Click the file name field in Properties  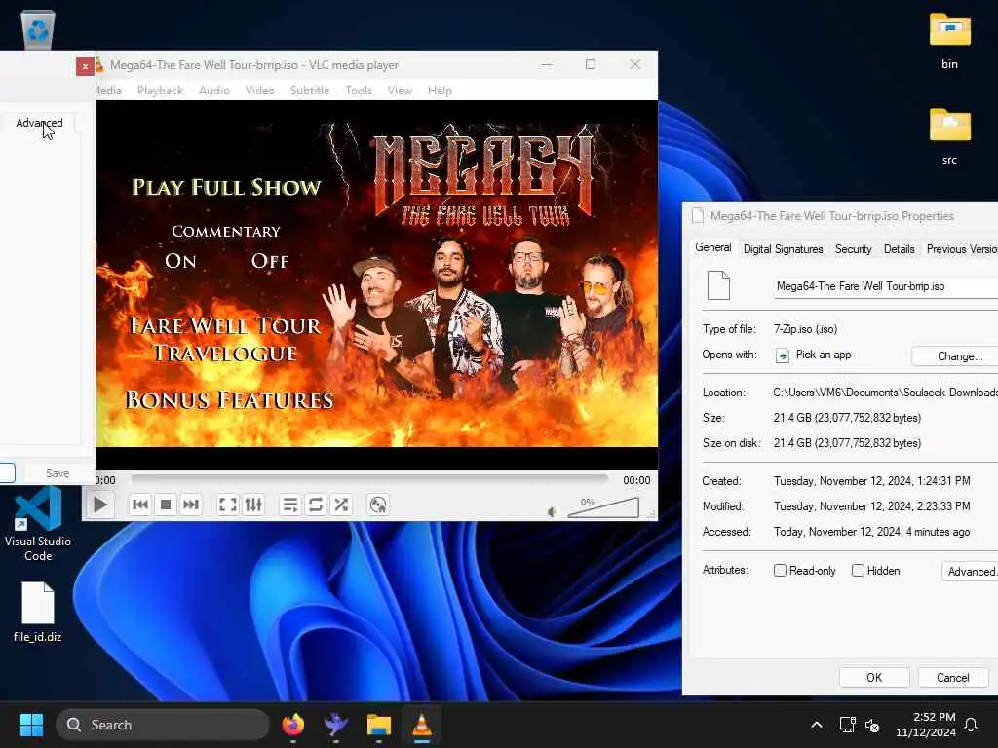pyautogui.click(x=886, y=287)
